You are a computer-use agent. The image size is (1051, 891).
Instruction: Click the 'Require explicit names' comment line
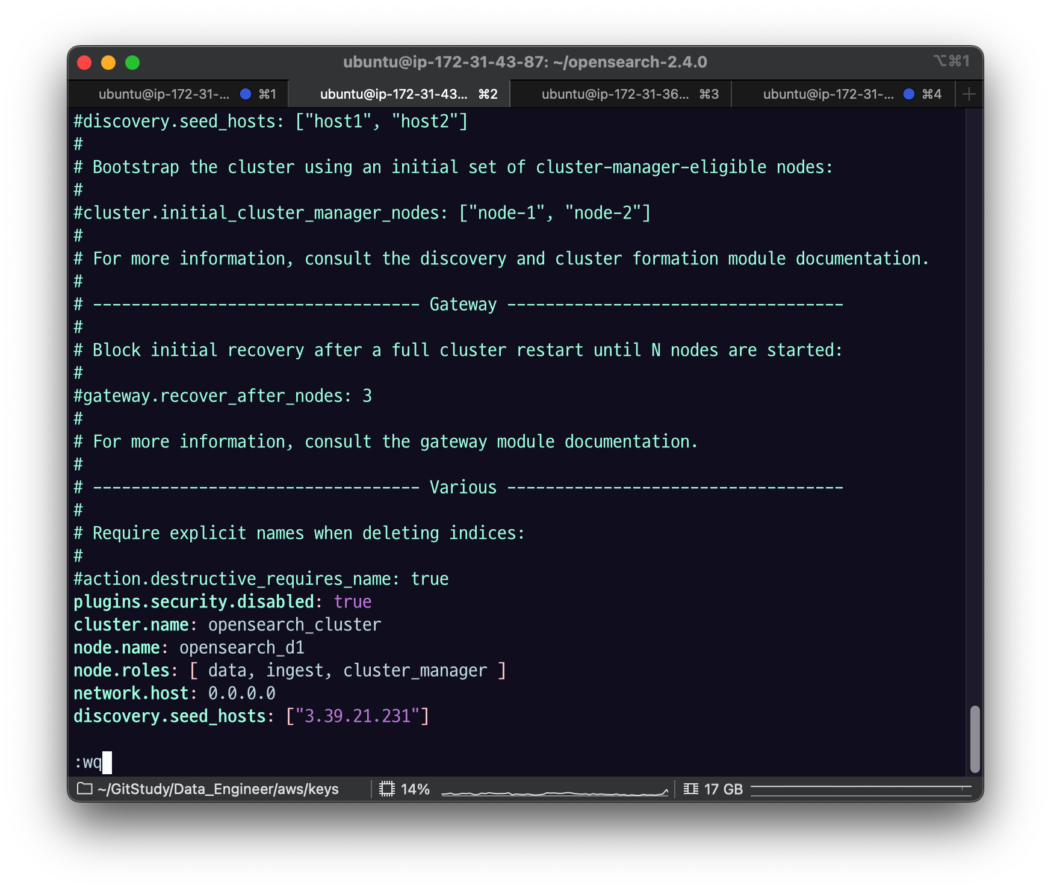[300, 533]
